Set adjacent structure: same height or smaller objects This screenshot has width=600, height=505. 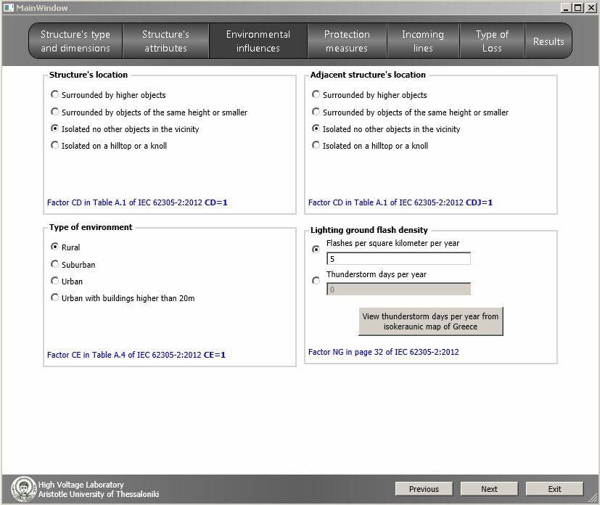(x=410, y=112)
